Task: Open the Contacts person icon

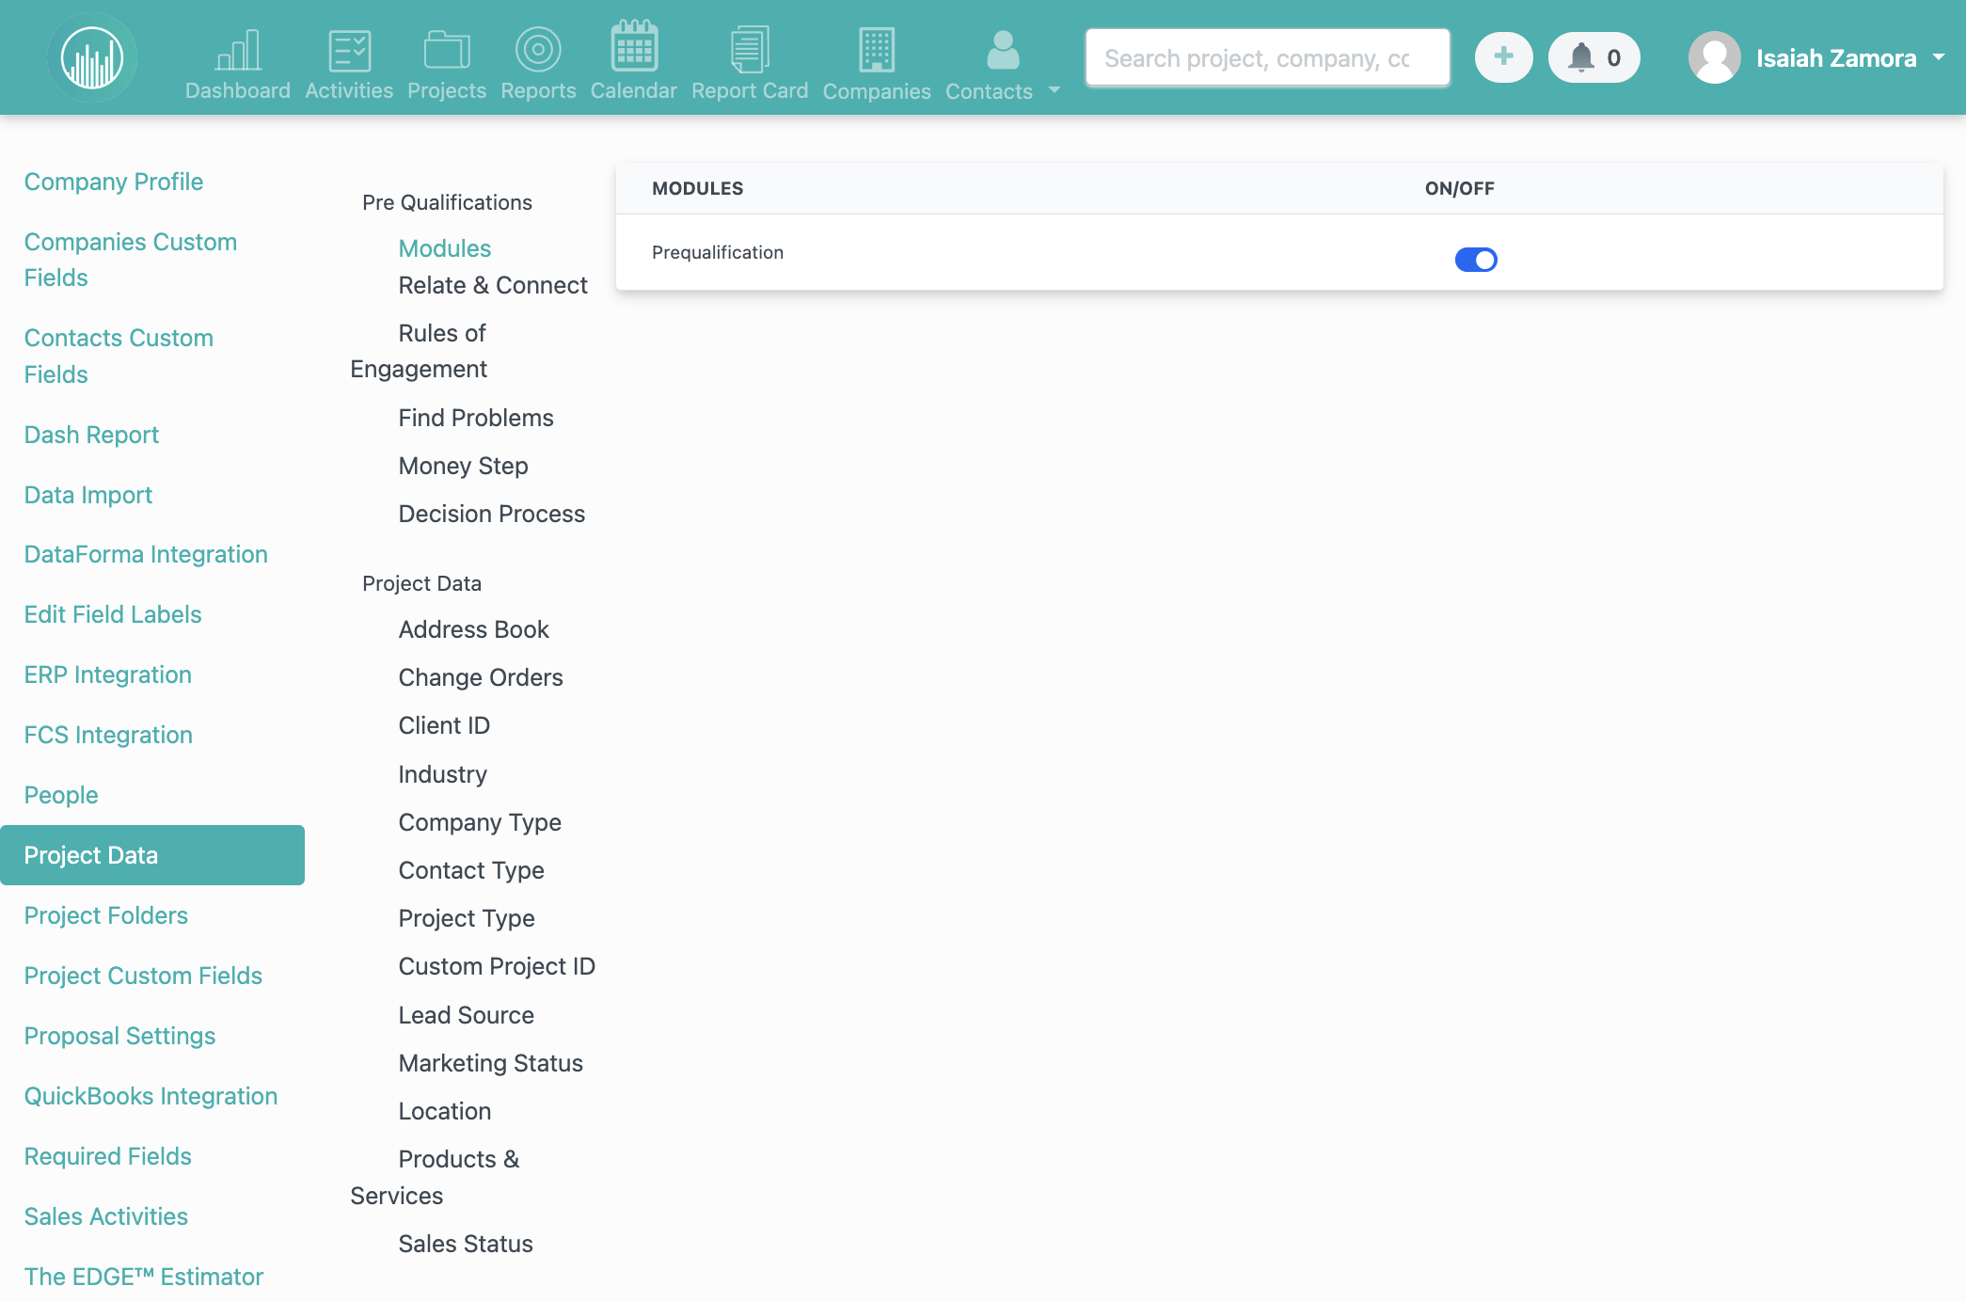Action: pos(1003,50)
